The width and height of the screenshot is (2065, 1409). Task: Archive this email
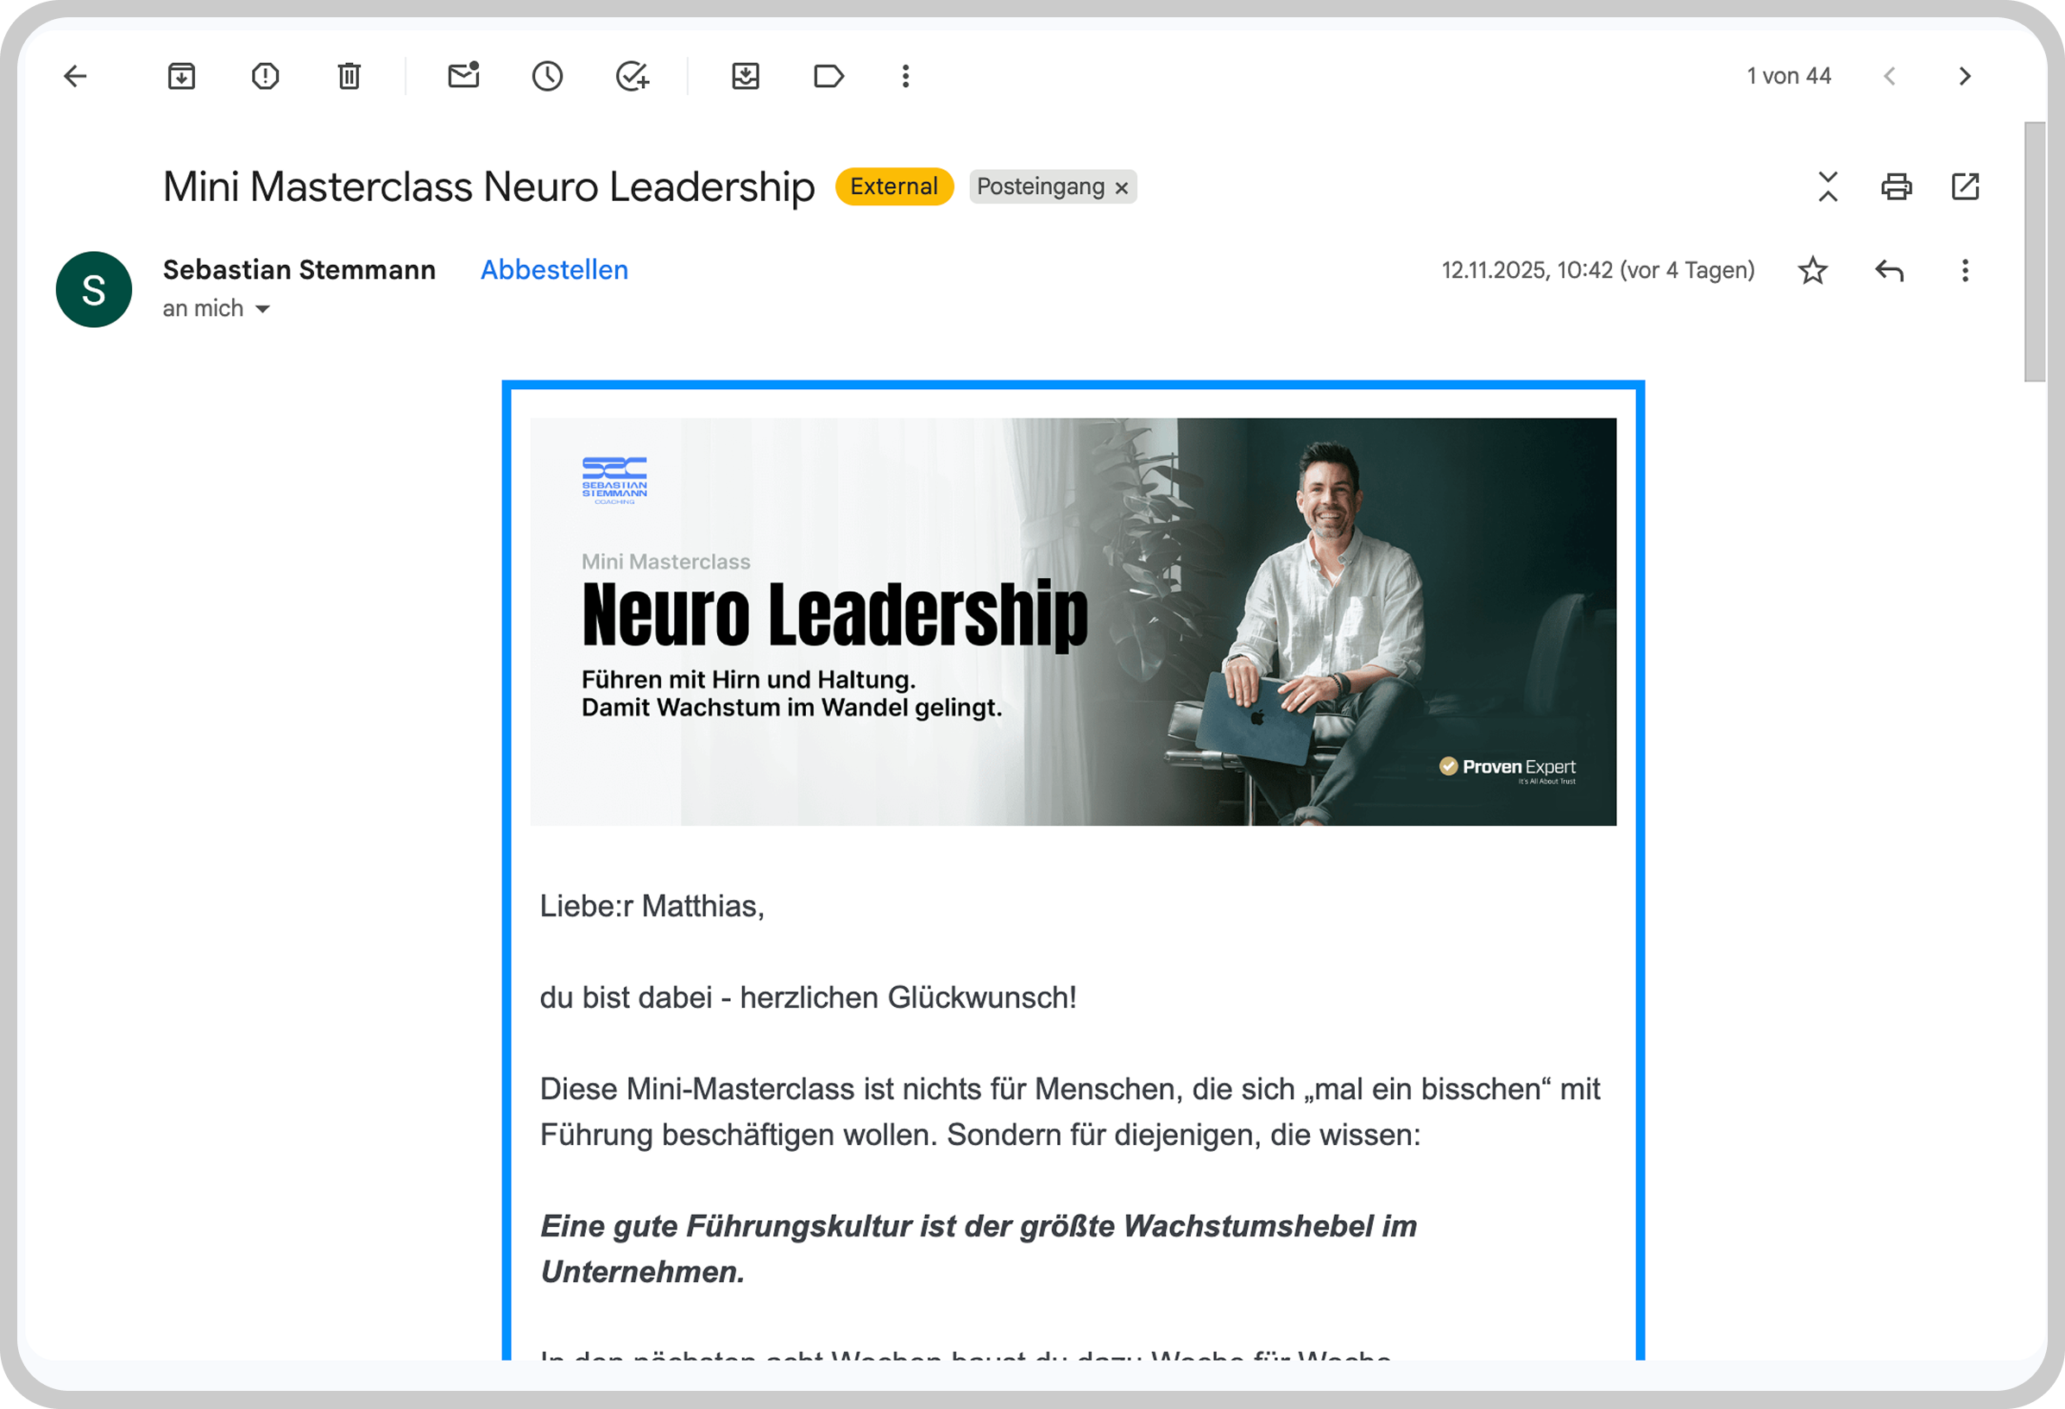tap(181, 77)
